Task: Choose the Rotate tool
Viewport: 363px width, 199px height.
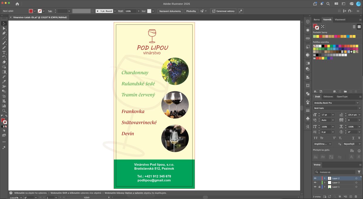Action: 4,57
